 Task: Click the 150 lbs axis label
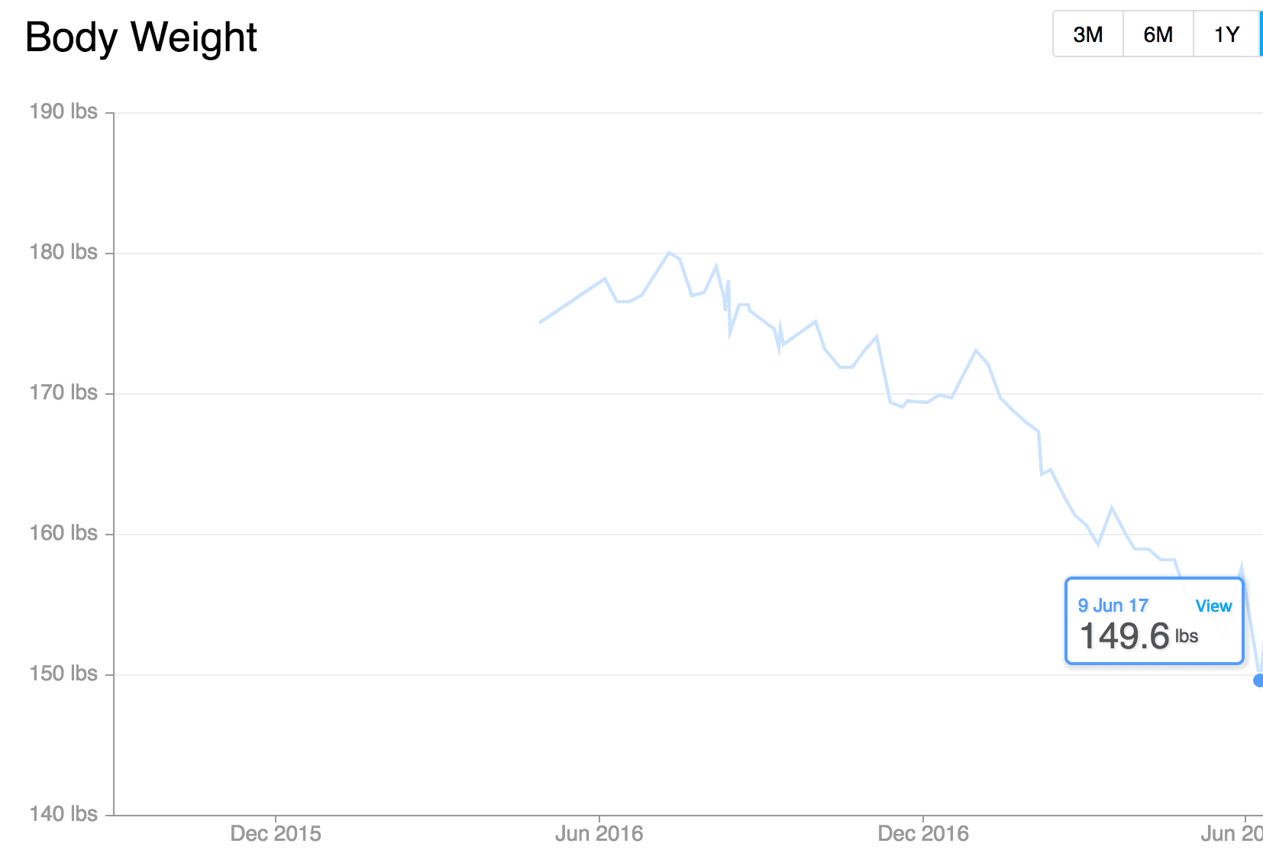click(x=63, y=674)
